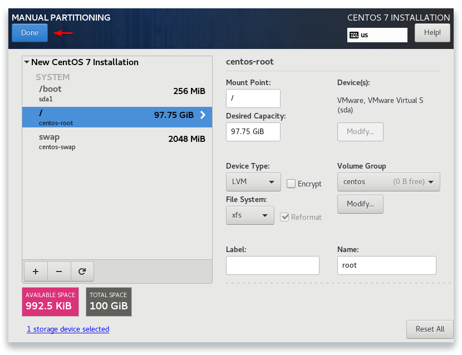Image resolution: width=462 pixels, height=355 pixels.
Task: Click the MANUAL PARTITIONING title
Action: [x=61, y=18]
